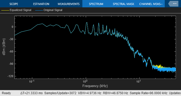This screenshot has width=181, height=96.
Task: Click the Frequency (kHz) axis label
Action: pyautogui.click(x=95, y=86)
